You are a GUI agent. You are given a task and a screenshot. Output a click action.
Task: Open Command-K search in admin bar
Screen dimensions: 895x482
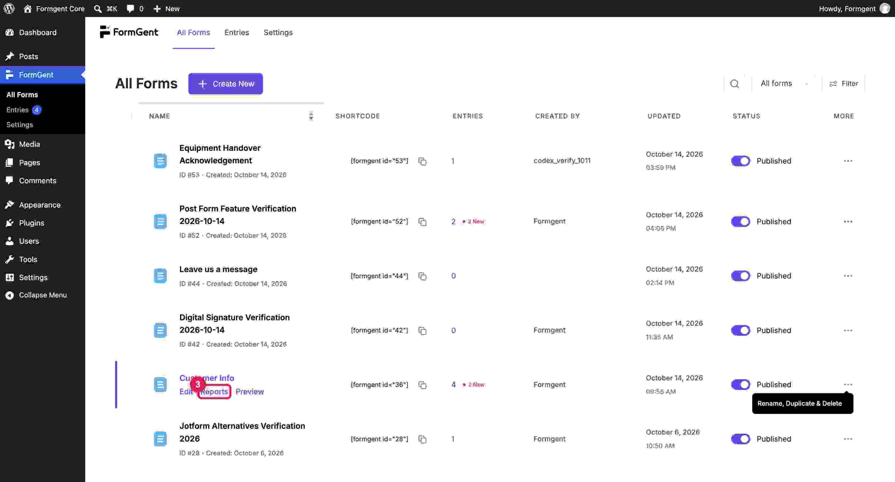106,9
